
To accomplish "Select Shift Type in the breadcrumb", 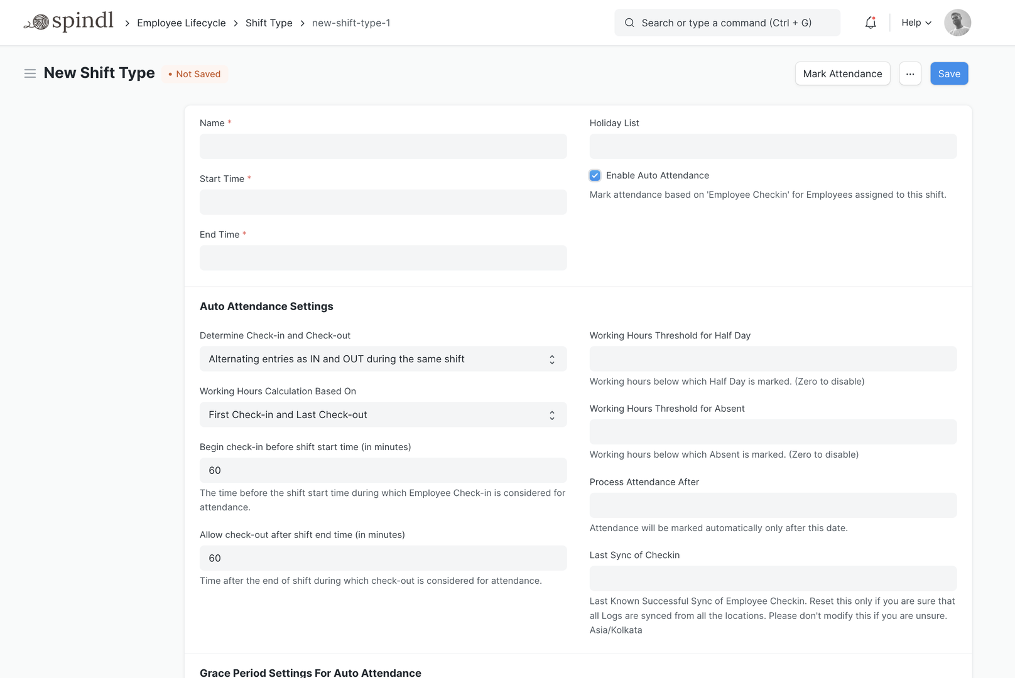I will point(269,23).
